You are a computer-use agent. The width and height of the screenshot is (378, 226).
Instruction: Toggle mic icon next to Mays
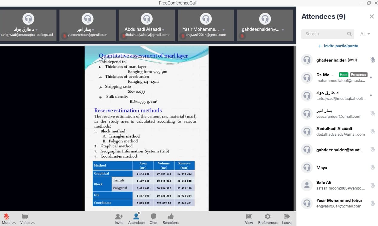372,168
